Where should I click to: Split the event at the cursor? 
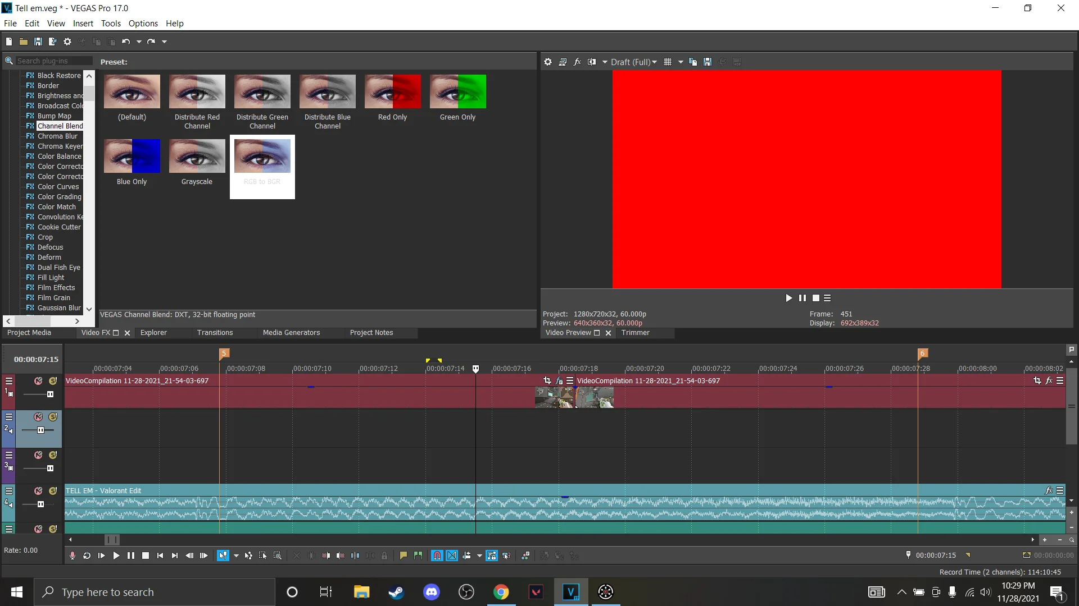[355, 555]
